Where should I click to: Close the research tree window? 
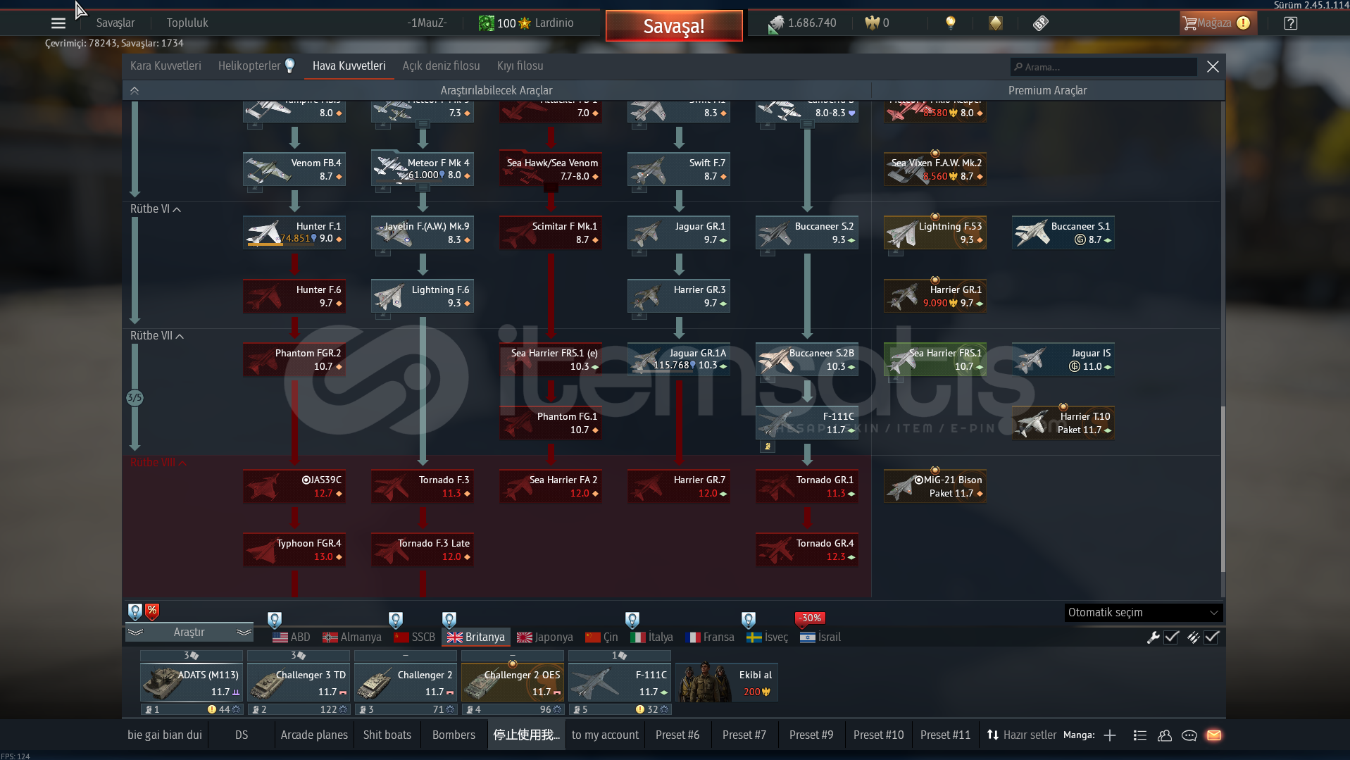coord(1213,67)
